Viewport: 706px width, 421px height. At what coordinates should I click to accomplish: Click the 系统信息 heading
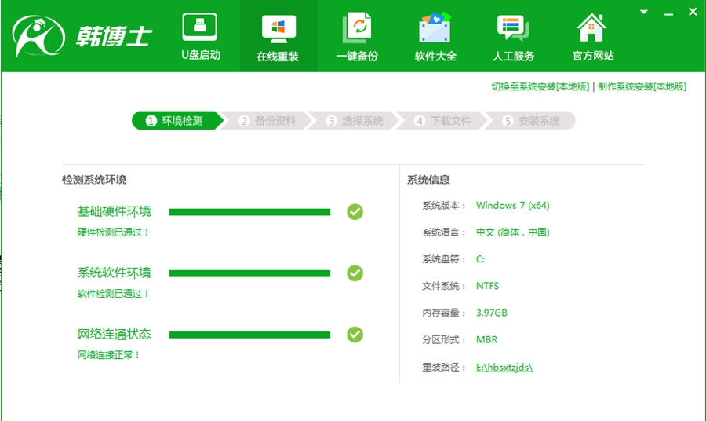[x=428, y=180]
